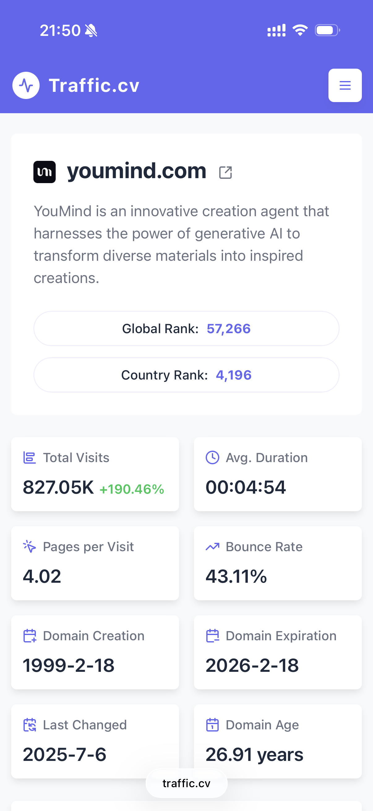Tap the Wi-Fi status icon
This screenshot has width=373, height=811.
[300, 30]
